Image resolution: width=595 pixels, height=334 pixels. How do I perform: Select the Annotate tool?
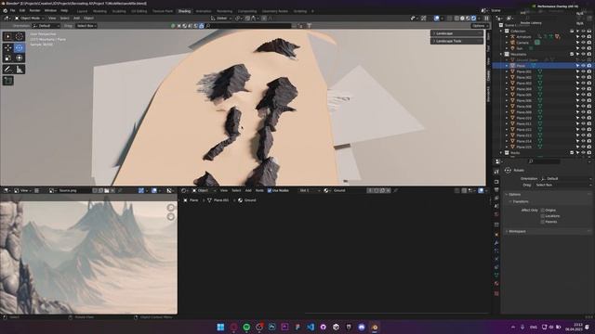point(8,69)
